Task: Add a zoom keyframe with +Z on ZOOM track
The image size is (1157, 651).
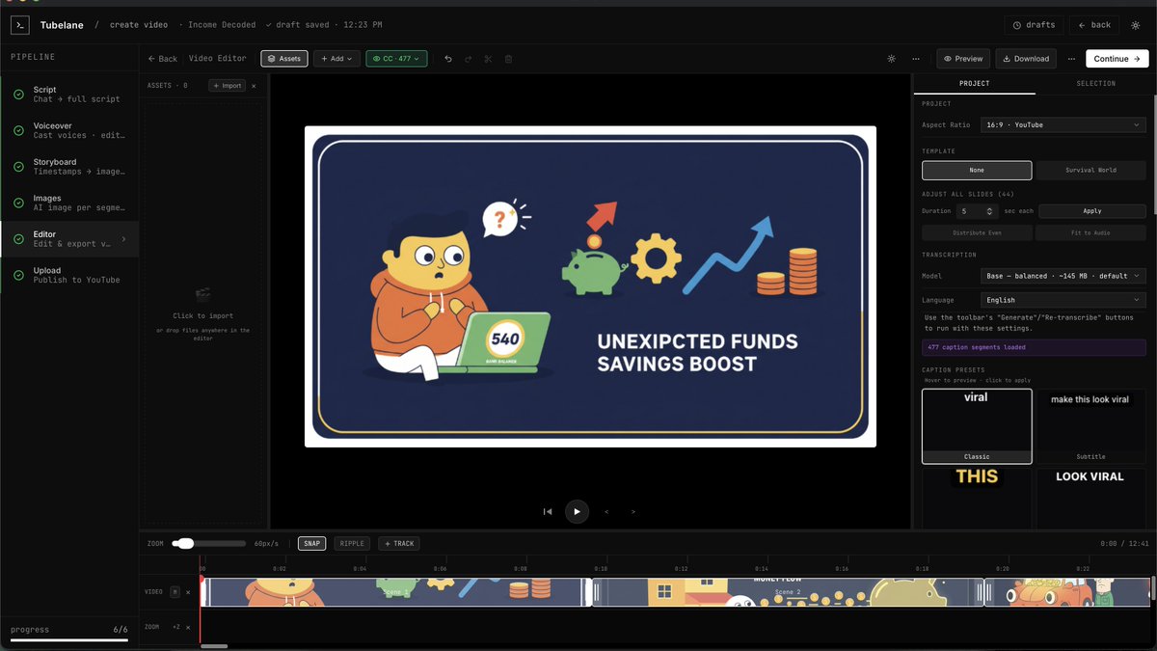Action: pyautogui.click(x=176, y=627)
